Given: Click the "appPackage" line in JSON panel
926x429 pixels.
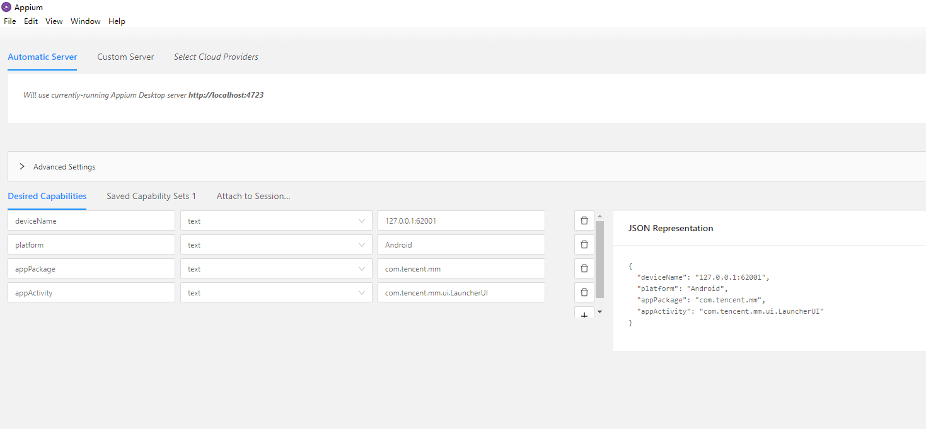Looking at the screenshot, I should (x=701, y=300).
